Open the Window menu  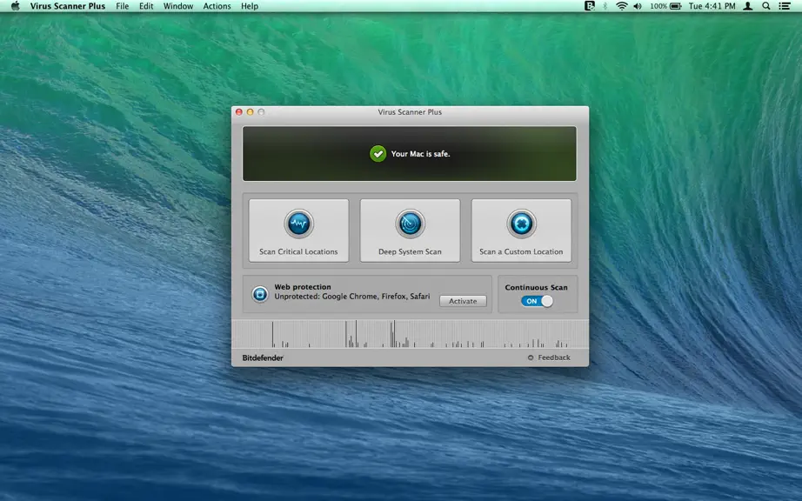(178, 6)
